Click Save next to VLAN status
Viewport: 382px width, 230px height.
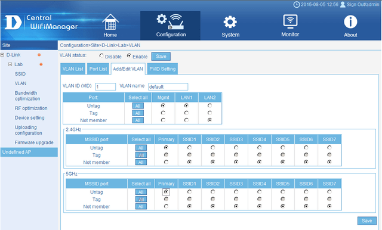tap(161, 57)
